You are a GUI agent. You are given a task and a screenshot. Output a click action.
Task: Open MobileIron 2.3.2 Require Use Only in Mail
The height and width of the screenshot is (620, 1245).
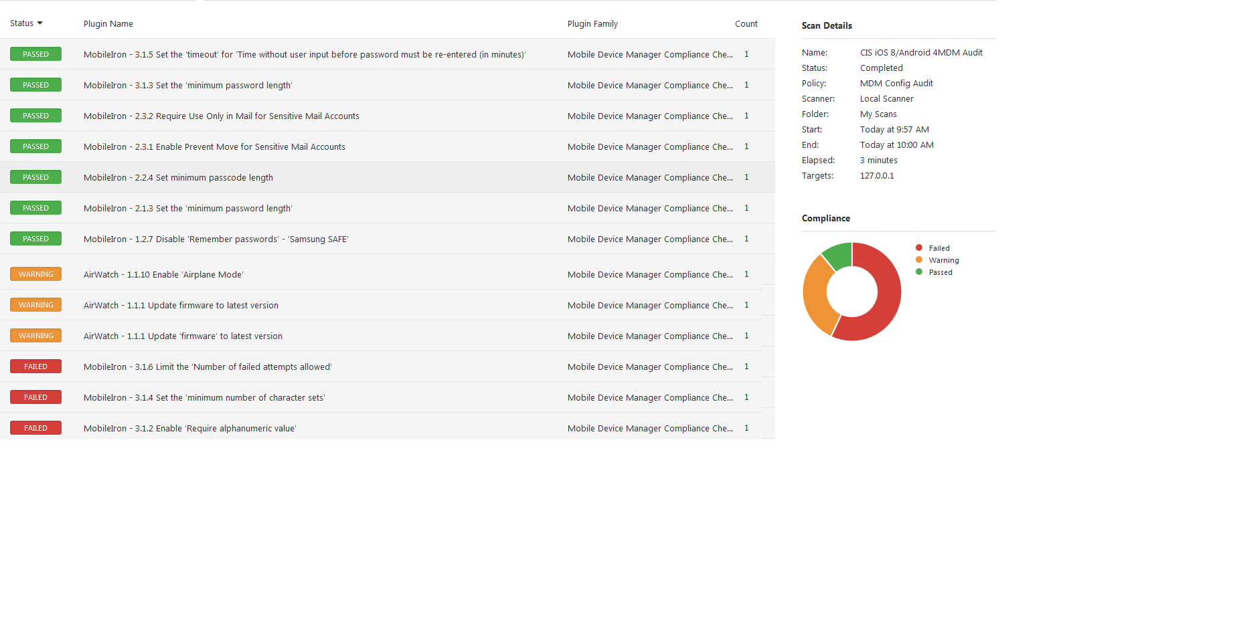(x=388, y=116)
